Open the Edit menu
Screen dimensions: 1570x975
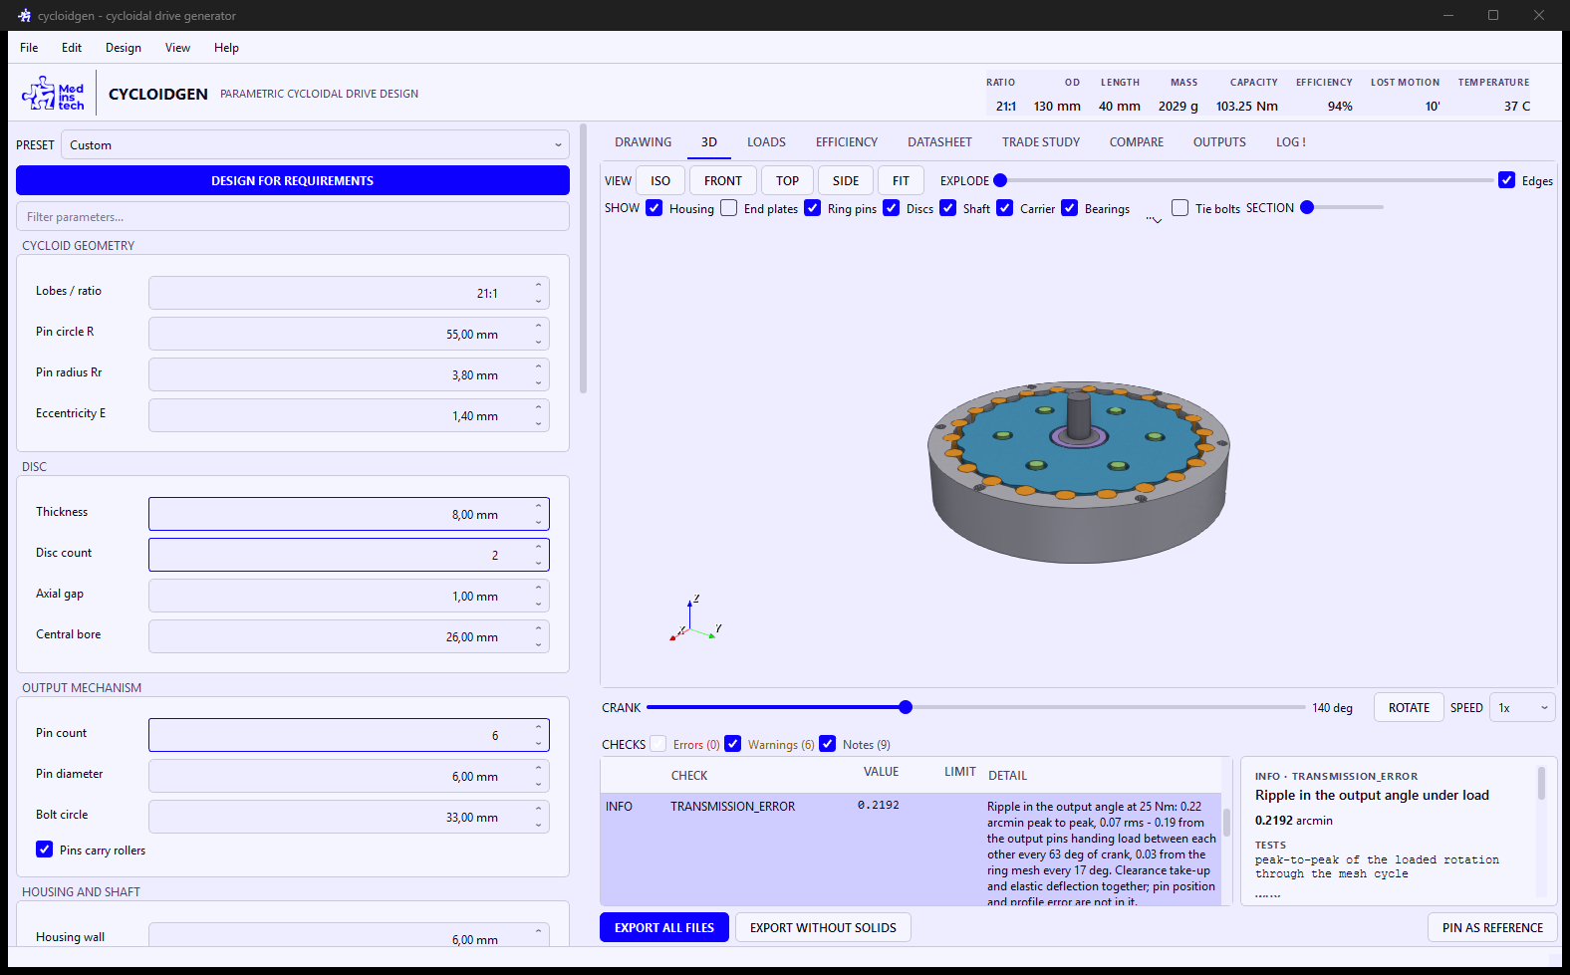(72, 48)
